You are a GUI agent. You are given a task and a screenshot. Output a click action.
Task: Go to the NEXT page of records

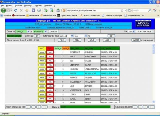(x=92, y=40)
